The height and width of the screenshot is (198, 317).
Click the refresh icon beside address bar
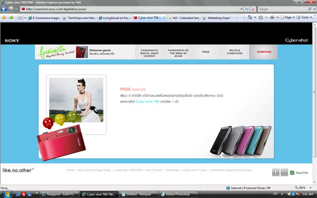(247, 9)
